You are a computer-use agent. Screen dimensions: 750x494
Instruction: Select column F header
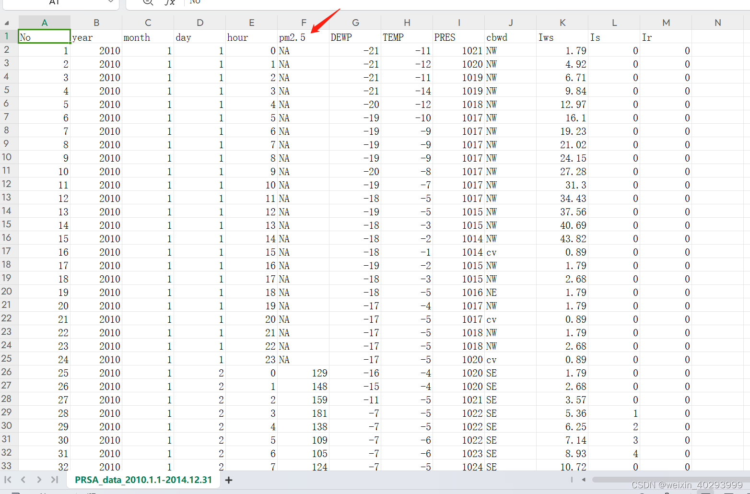coord(304,23)
